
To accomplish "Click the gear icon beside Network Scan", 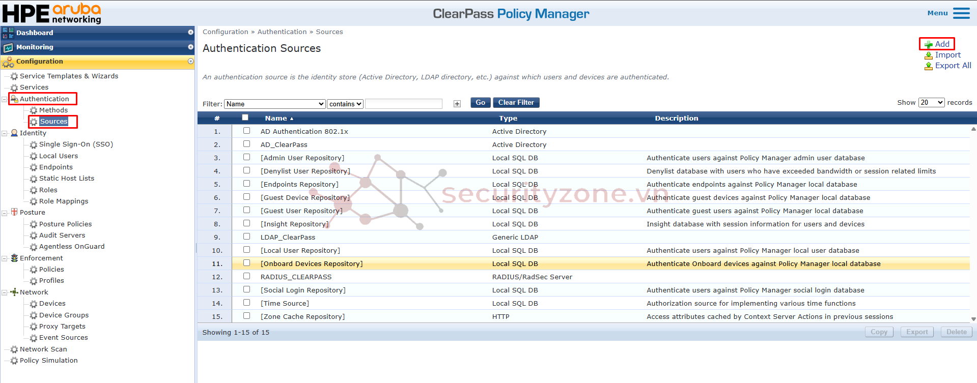I will (14, 349).
